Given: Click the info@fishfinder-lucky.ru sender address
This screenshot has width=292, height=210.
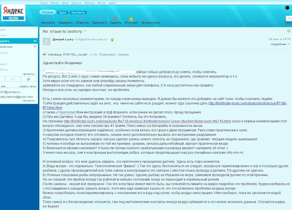Looking at the screenshot, I should [91, 40].
